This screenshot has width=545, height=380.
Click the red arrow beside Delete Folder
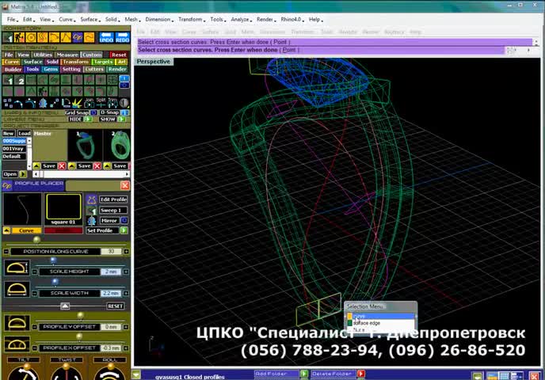pyautogui.click(x=361, y=374)
